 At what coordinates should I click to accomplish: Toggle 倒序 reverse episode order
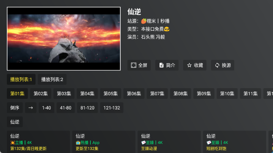pos(15,108)
